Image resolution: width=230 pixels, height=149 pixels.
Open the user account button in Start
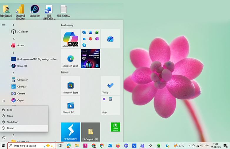tap(4, 101)
